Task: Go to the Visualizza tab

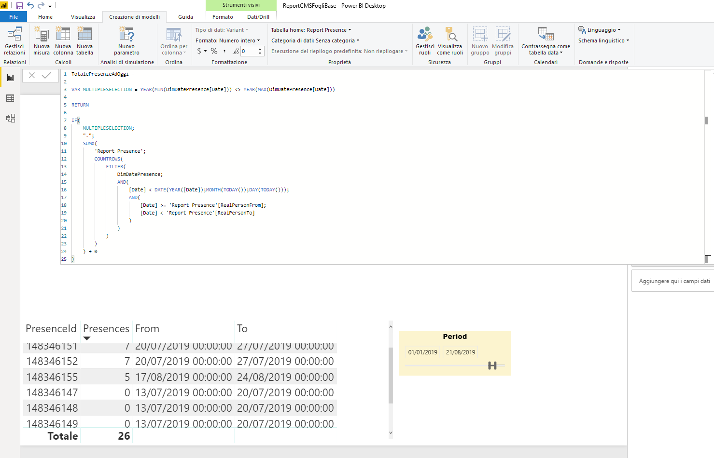Action: coord(83,17)
